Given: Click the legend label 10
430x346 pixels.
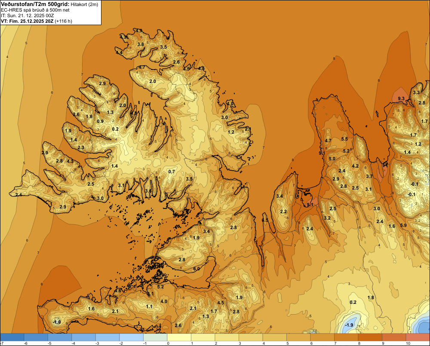Looking at the screenshot, I should (408, 343).
